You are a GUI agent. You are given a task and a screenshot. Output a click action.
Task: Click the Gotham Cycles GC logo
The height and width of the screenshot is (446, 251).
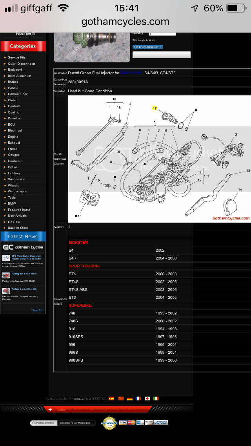(x=23, y=247)
